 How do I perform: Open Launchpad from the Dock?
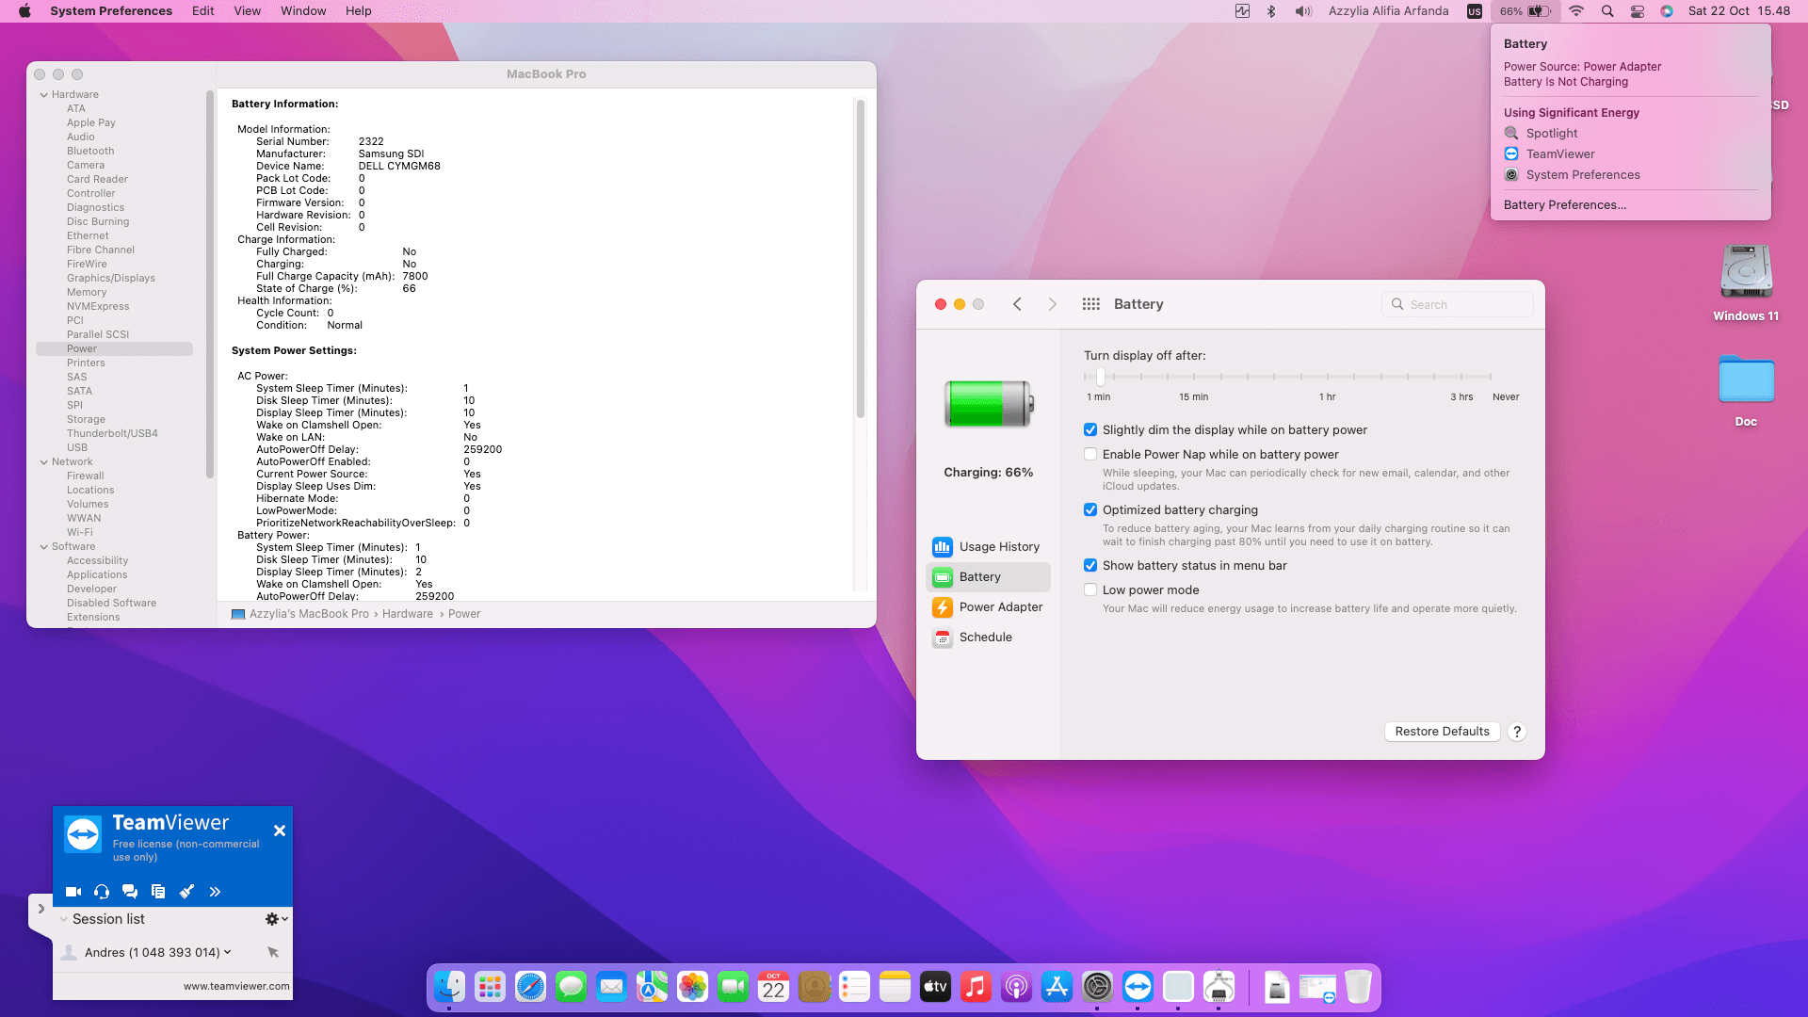[490, 987]
